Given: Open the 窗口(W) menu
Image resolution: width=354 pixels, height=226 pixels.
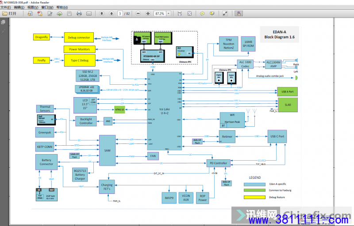Looking at the screenshot, I should click(47, 7).
